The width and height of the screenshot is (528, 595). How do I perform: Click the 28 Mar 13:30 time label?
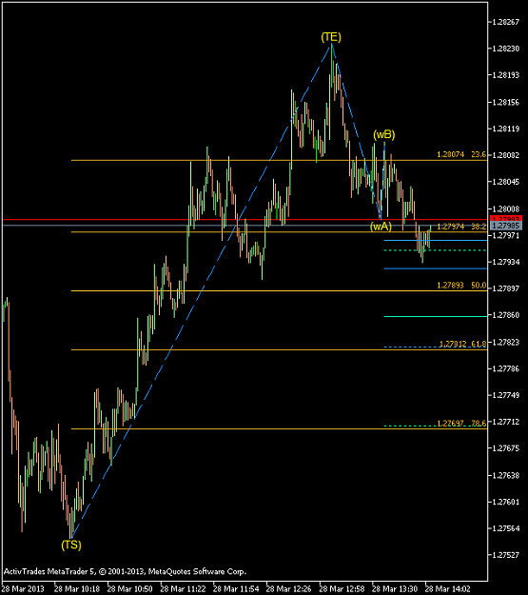(x=395, y=589)
